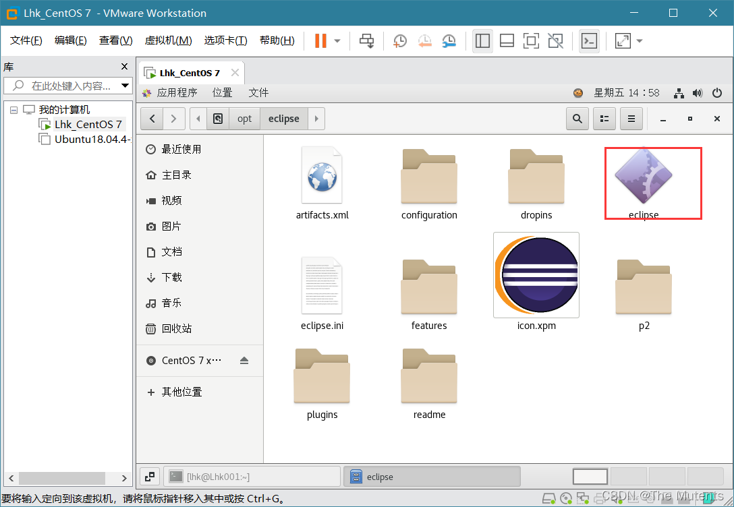
Task: Open the 帮助(H) menu
Action: [277, 40]
